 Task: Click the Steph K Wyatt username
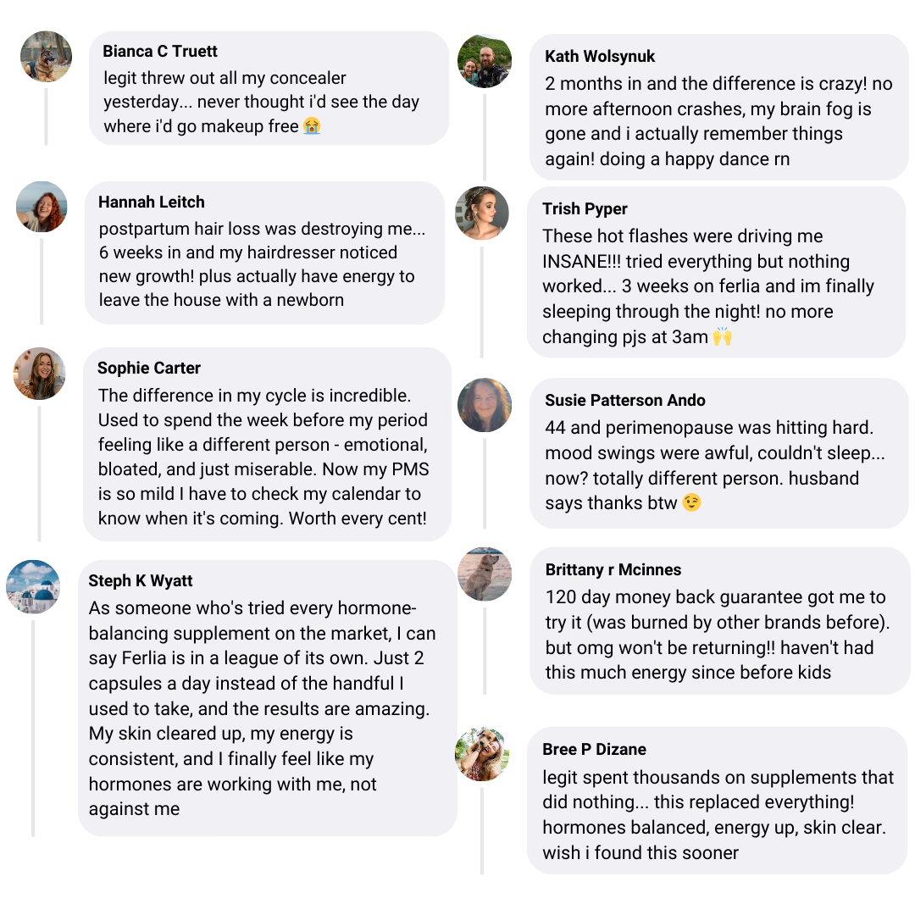141,580
